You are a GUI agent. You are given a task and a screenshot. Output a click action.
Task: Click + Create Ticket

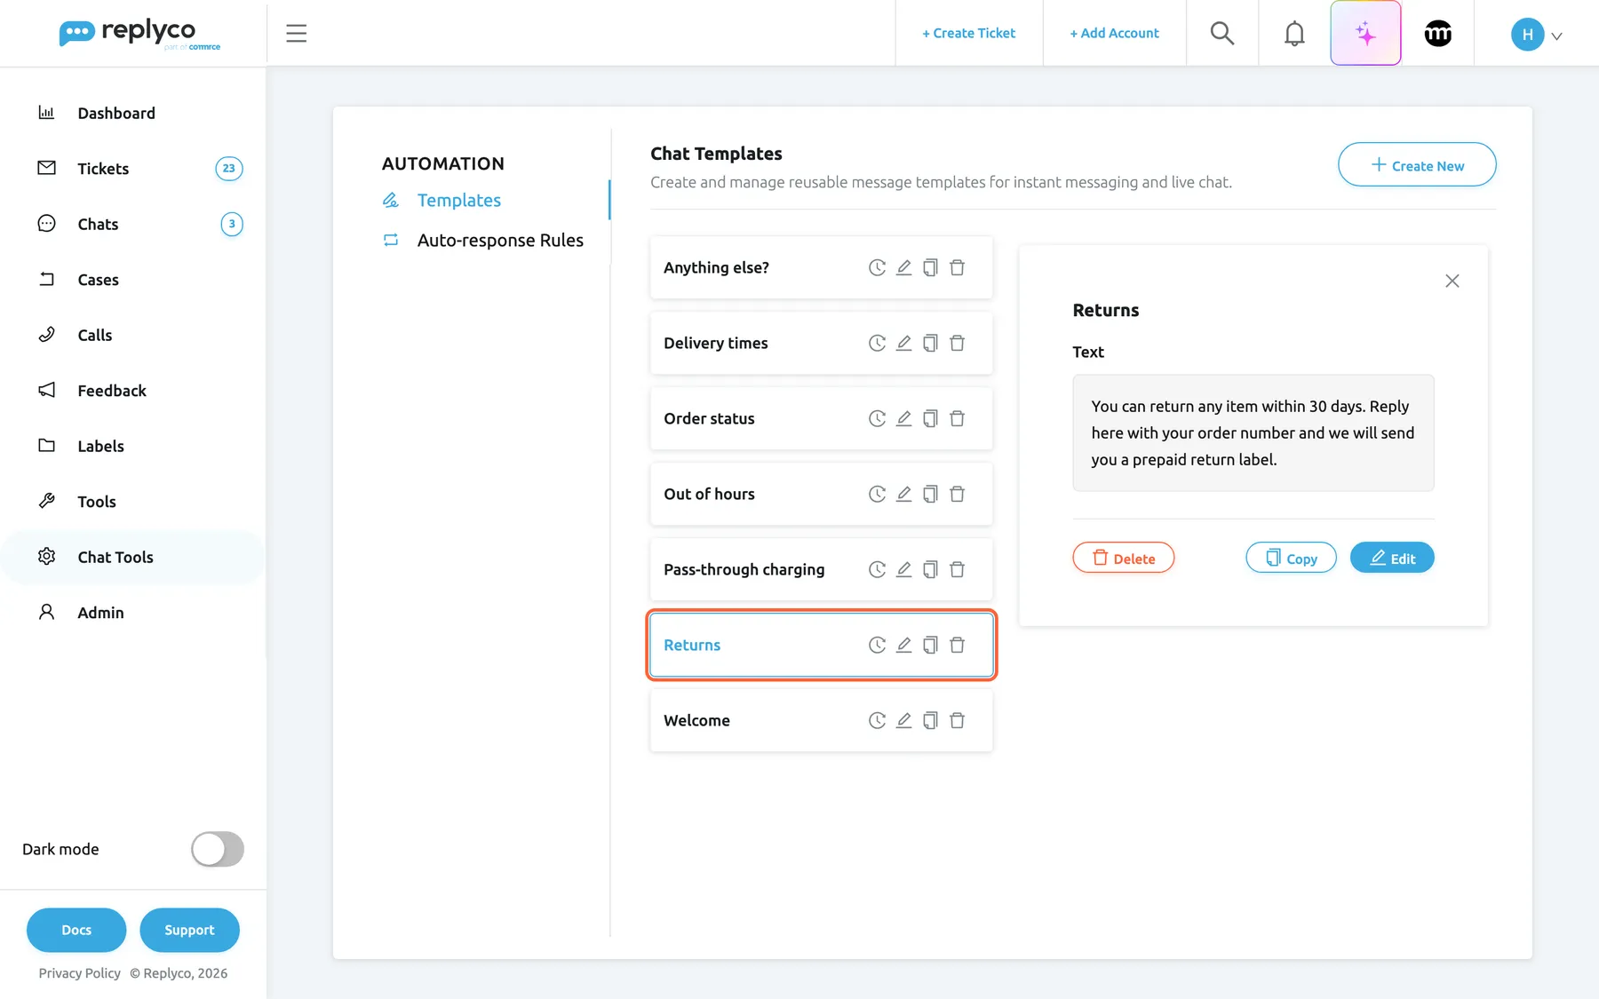tap(968, 34)
